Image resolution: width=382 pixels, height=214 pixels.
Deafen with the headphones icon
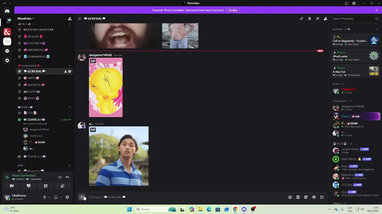pos(56,197)
